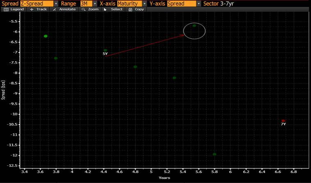Screen dimensions: 311x183
Task: Click the Zoom magnifier icon
Action: [x=83, y=9]
